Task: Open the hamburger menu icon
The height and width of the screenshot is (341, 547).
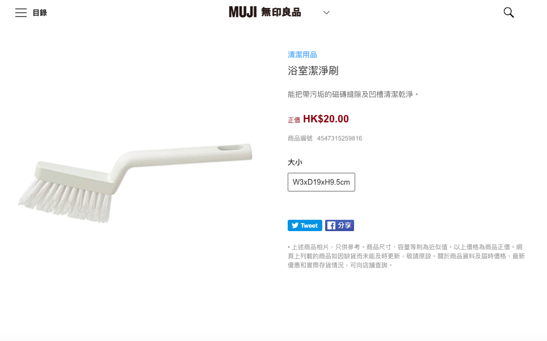Action: pyautogui.click(x=21, y=13)
